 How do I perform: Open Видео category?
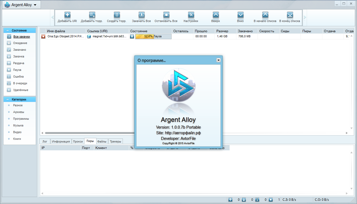coord(17,132)
